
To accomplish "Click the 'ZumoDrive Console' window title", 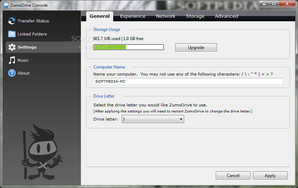I will [29, 5].
